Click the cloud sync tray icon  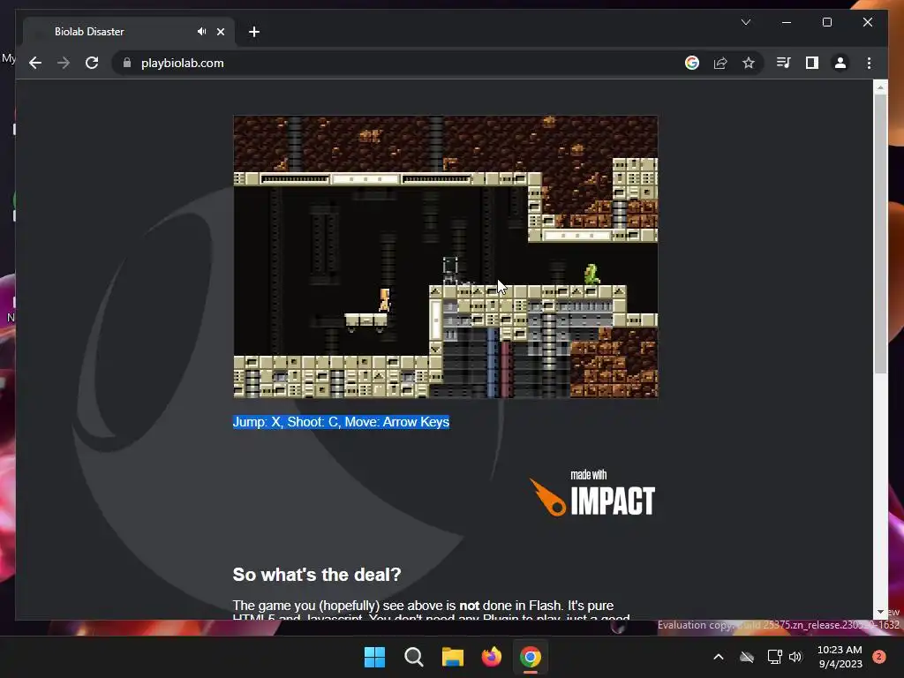pos(747,657)
